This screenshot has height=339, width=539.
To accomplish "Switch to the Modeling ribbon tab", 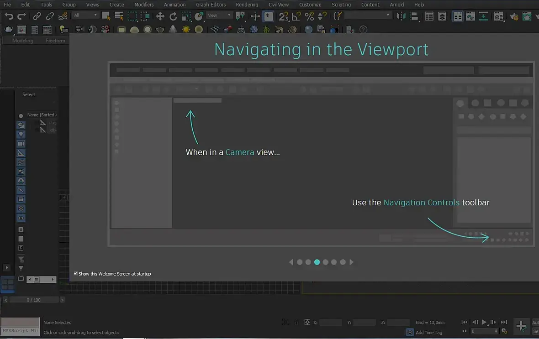I will coord(23,41).
